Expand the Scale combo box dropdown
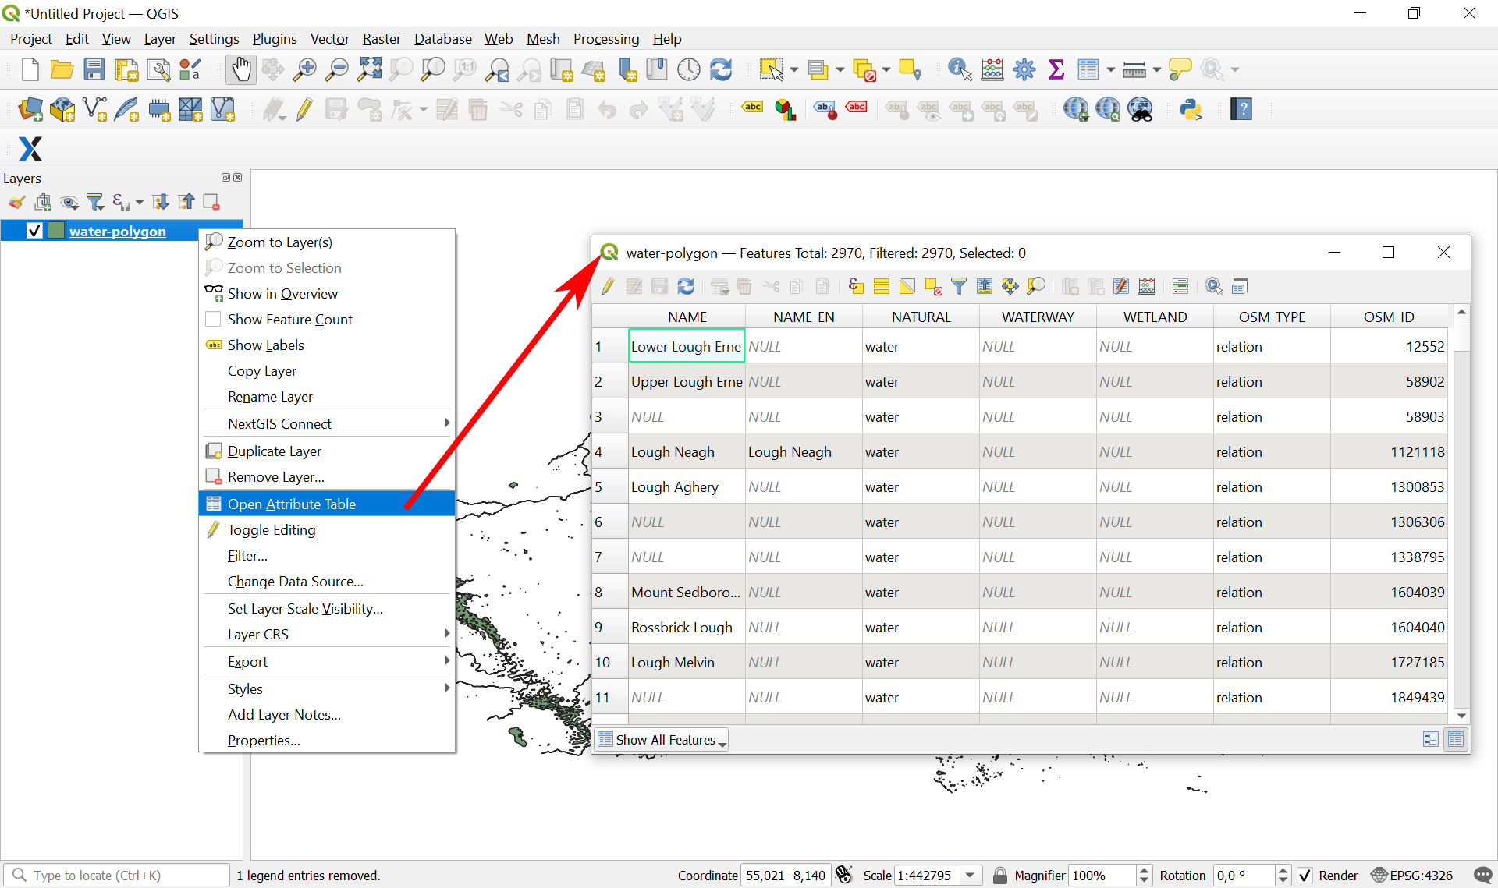The height and width of the screenshot is (888, 1498). pos(970,876)
